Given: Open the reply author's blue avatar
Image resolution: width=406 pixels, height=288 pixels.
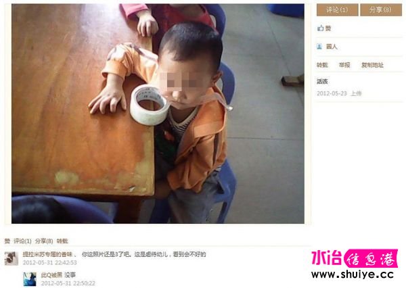Looking at the screenshot, I should (x=30, y=279).
